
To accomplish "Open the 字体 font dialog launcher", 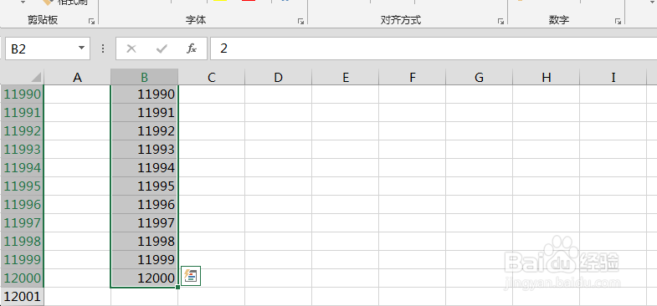I will [x=300, y=21].
